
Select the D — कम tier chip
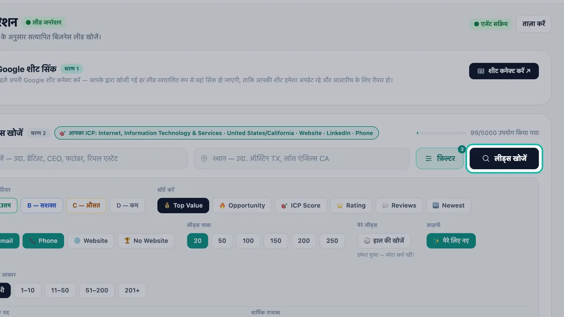click(x=127, y=205)
